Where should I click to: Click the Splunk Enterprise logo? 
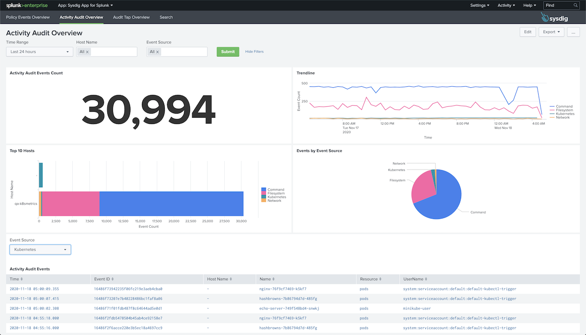pyautogui.click(x=28, y=5)
